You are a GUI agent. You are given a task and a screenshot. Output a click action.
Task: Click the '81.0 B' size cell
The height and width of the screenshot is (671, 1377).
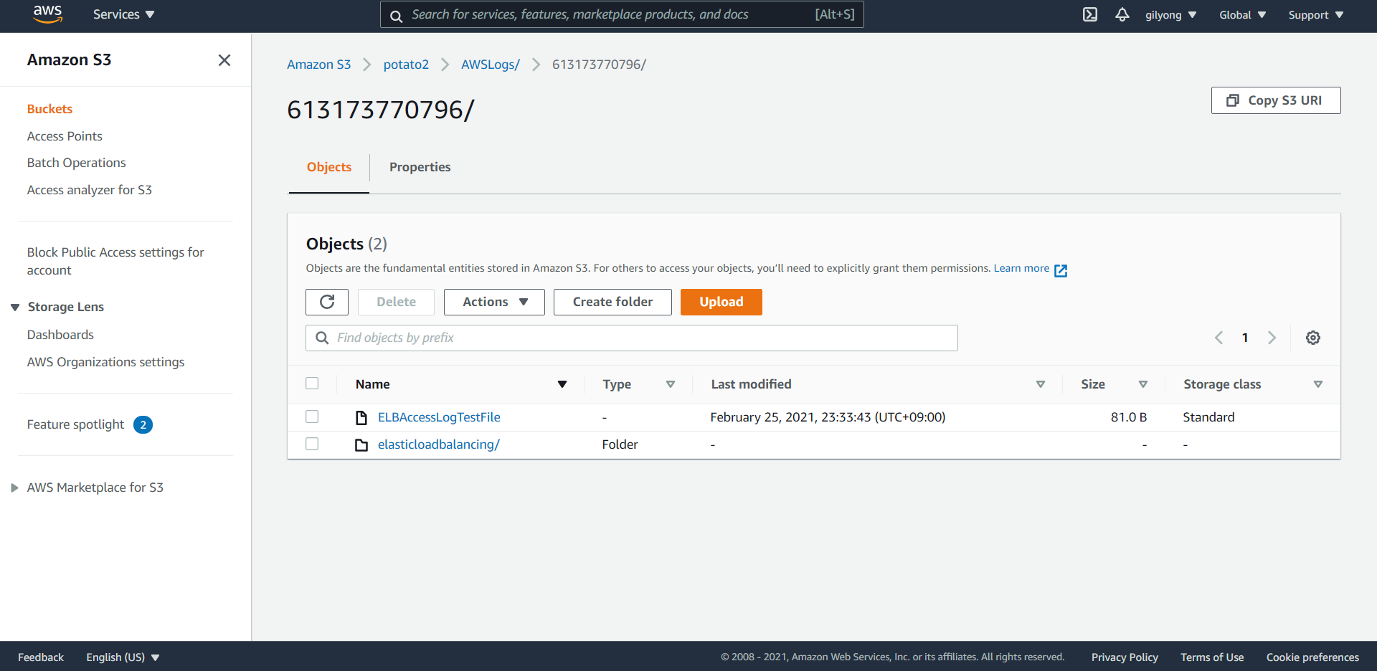(x=1129, y=417)
